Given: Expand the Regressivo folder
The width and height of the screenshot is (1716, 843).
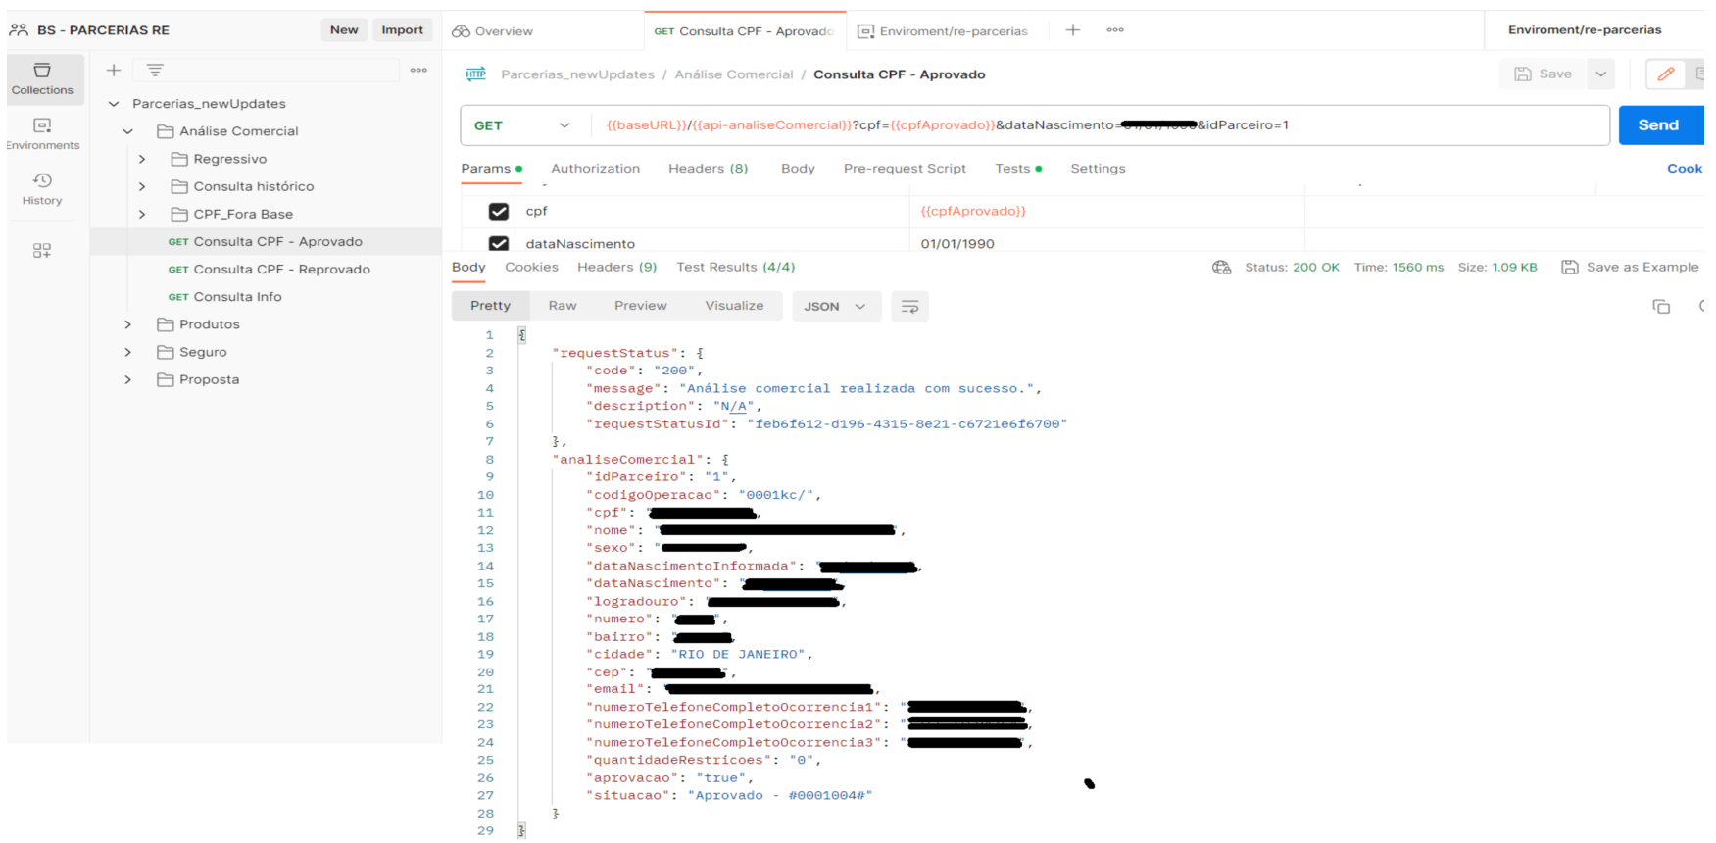Looking at the screenshot, I should (x=142, y=159).
